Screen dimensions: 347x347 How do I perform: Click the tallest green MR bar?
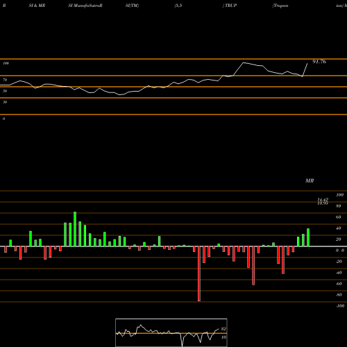coord(75,229)
